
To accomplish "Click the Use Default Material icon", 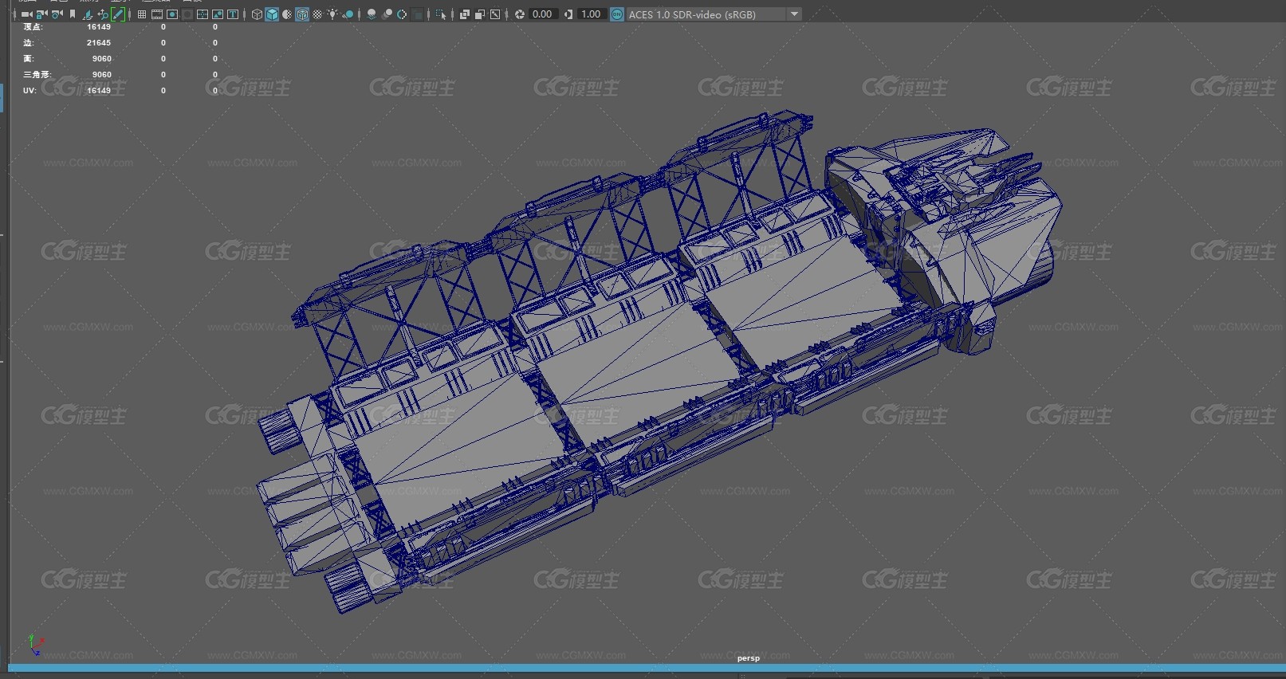I will coord(287,14).
